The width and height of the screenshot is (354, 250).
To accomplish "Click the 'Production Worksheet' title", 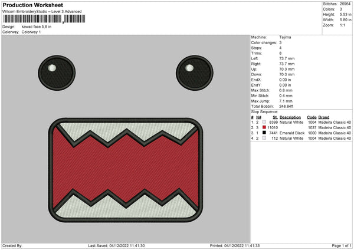I will coord(32,5).
